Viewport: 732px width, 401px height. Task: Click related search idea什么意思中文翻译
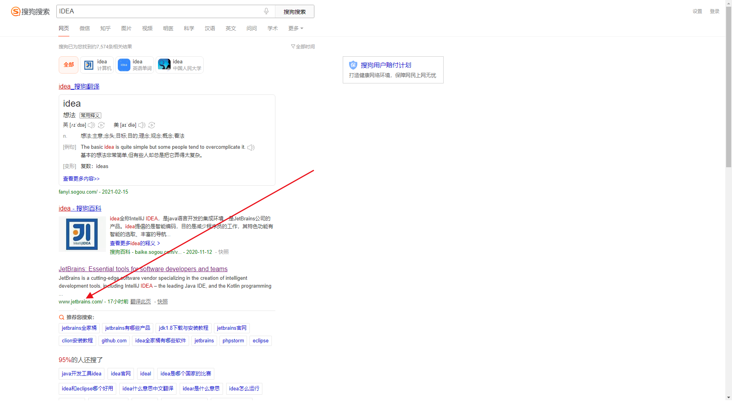pyautogui.click(x=148, y=389)
